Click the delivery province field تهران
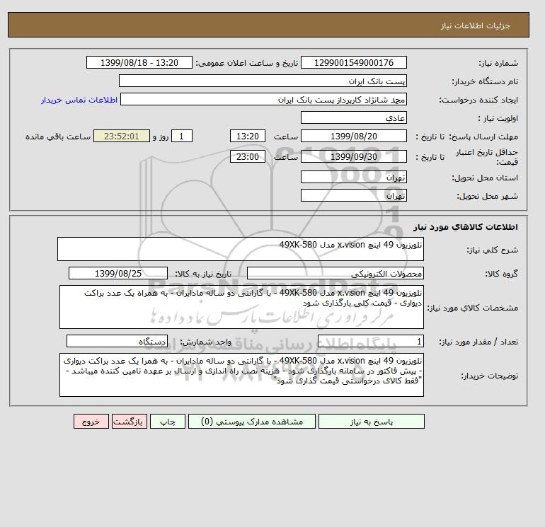The image size is (545, 527). tap(353, 178)
